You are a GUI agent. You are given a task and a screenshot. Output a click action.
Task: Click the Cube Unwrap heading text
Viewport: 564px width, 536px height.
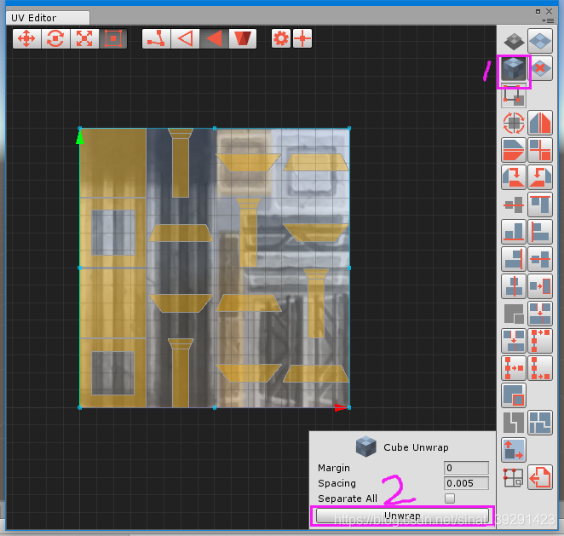416,447
